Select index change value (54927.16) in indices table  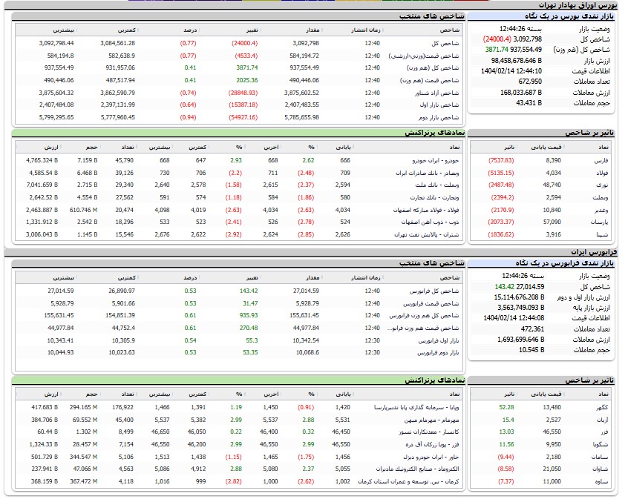(243, 117)
